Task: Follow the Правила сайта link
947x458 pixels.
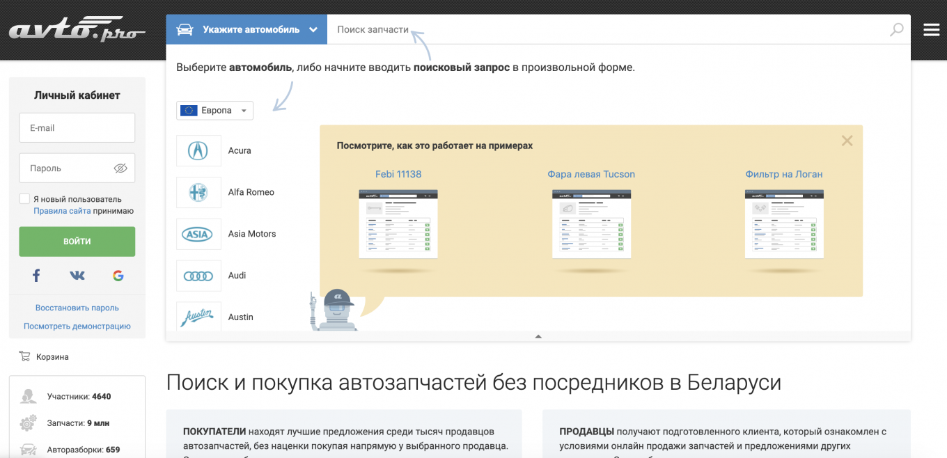Action: 61,210
